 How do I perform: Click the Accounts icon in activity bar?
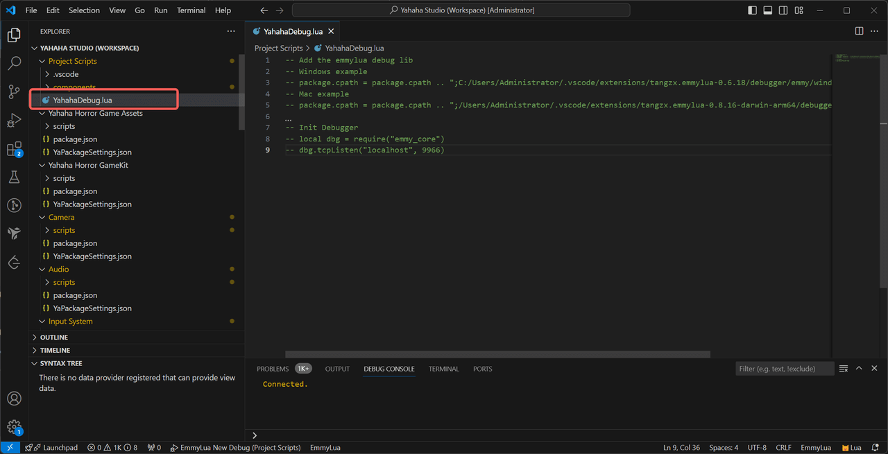(14, 399)
